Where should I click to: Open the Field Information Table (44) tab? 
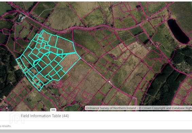(45, 116)
